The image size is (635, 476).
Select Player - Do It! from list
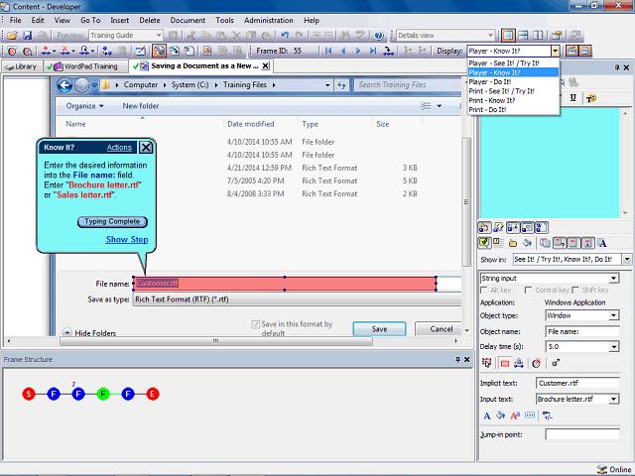point(513,81)
